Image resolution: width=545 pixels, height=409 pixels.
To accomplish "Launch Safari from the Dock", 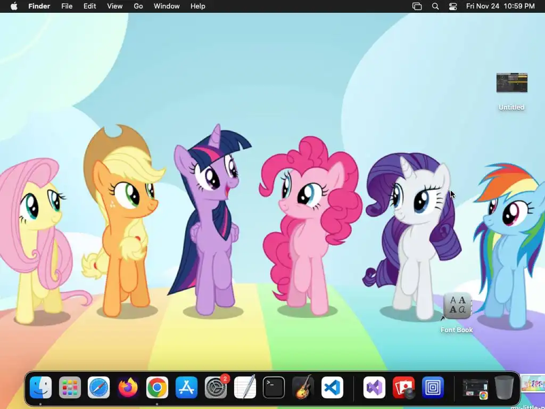I will pyautogui.click(x=98, y=388).
